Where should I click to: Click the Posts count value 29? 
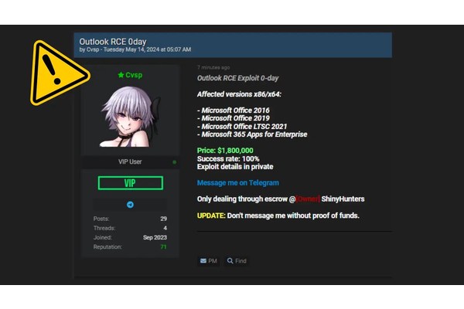pyautogui.click(x=164, y=219)
